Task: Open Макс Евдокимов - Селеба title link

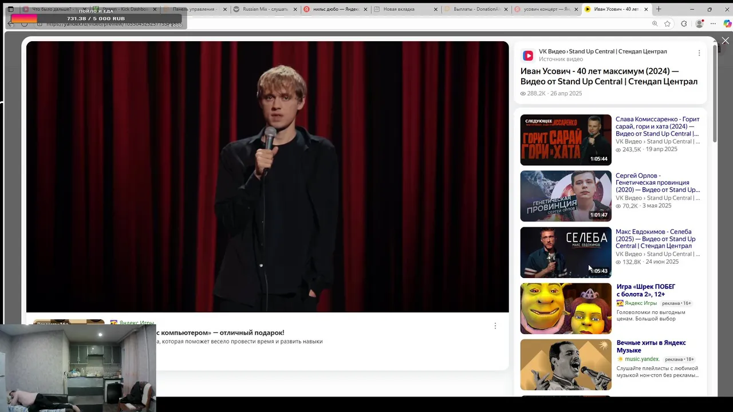Action: [656, 239]
